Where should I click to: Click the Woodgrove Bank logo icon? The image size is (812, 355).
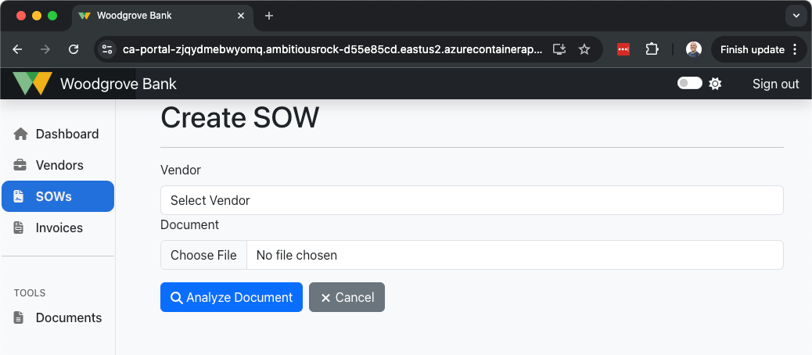point(32,84)
